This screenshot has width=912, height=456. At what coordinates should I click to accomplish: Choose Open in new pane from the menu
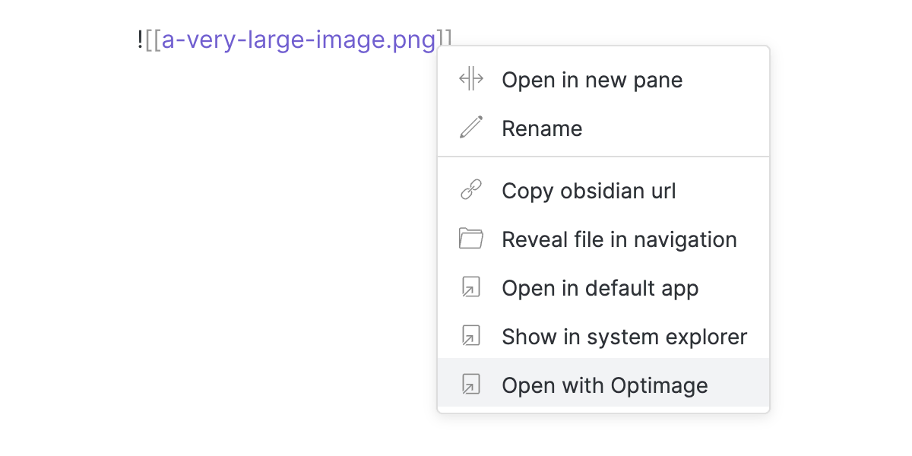click(x=591, y=78)
